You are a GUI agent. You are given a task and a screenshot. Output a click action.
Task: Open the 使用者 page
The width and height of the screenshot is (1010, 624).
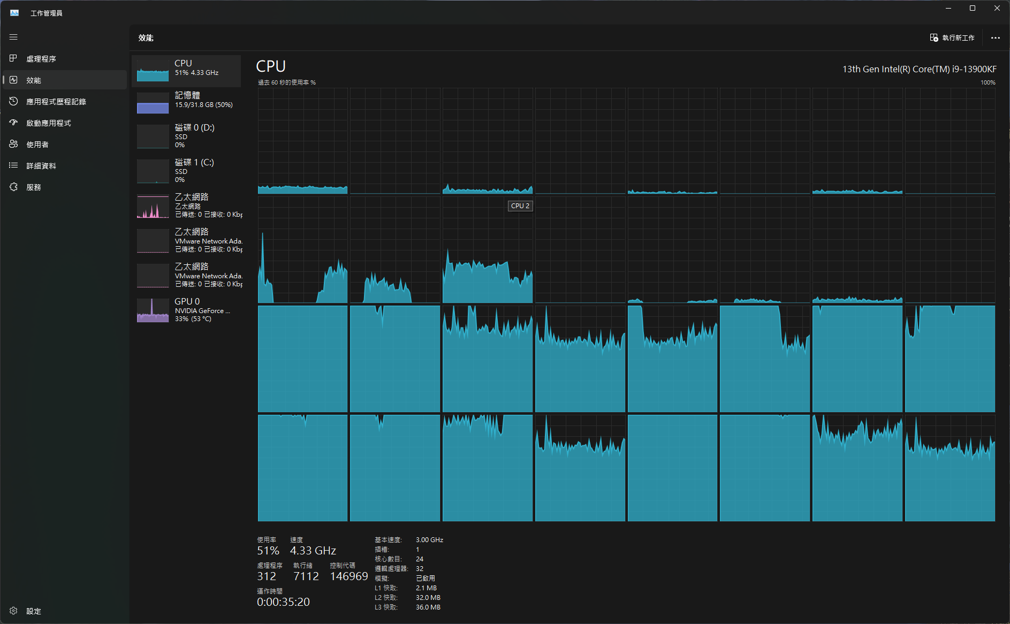(65, 144)
